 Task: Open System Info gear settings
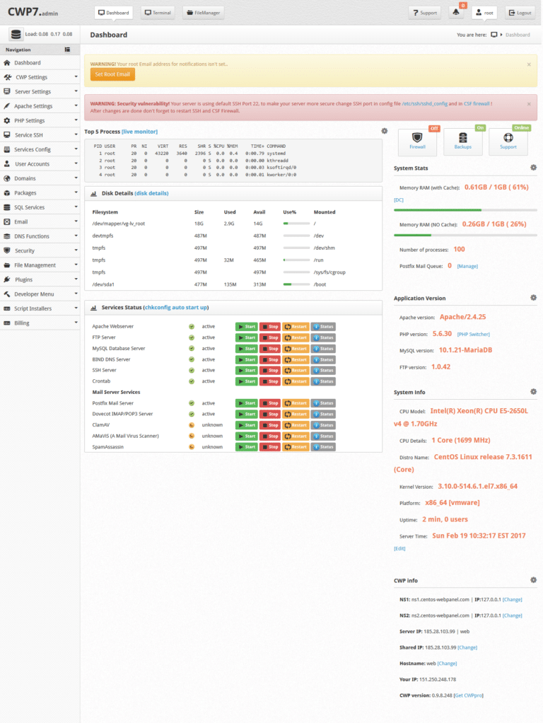coord(533,392)
